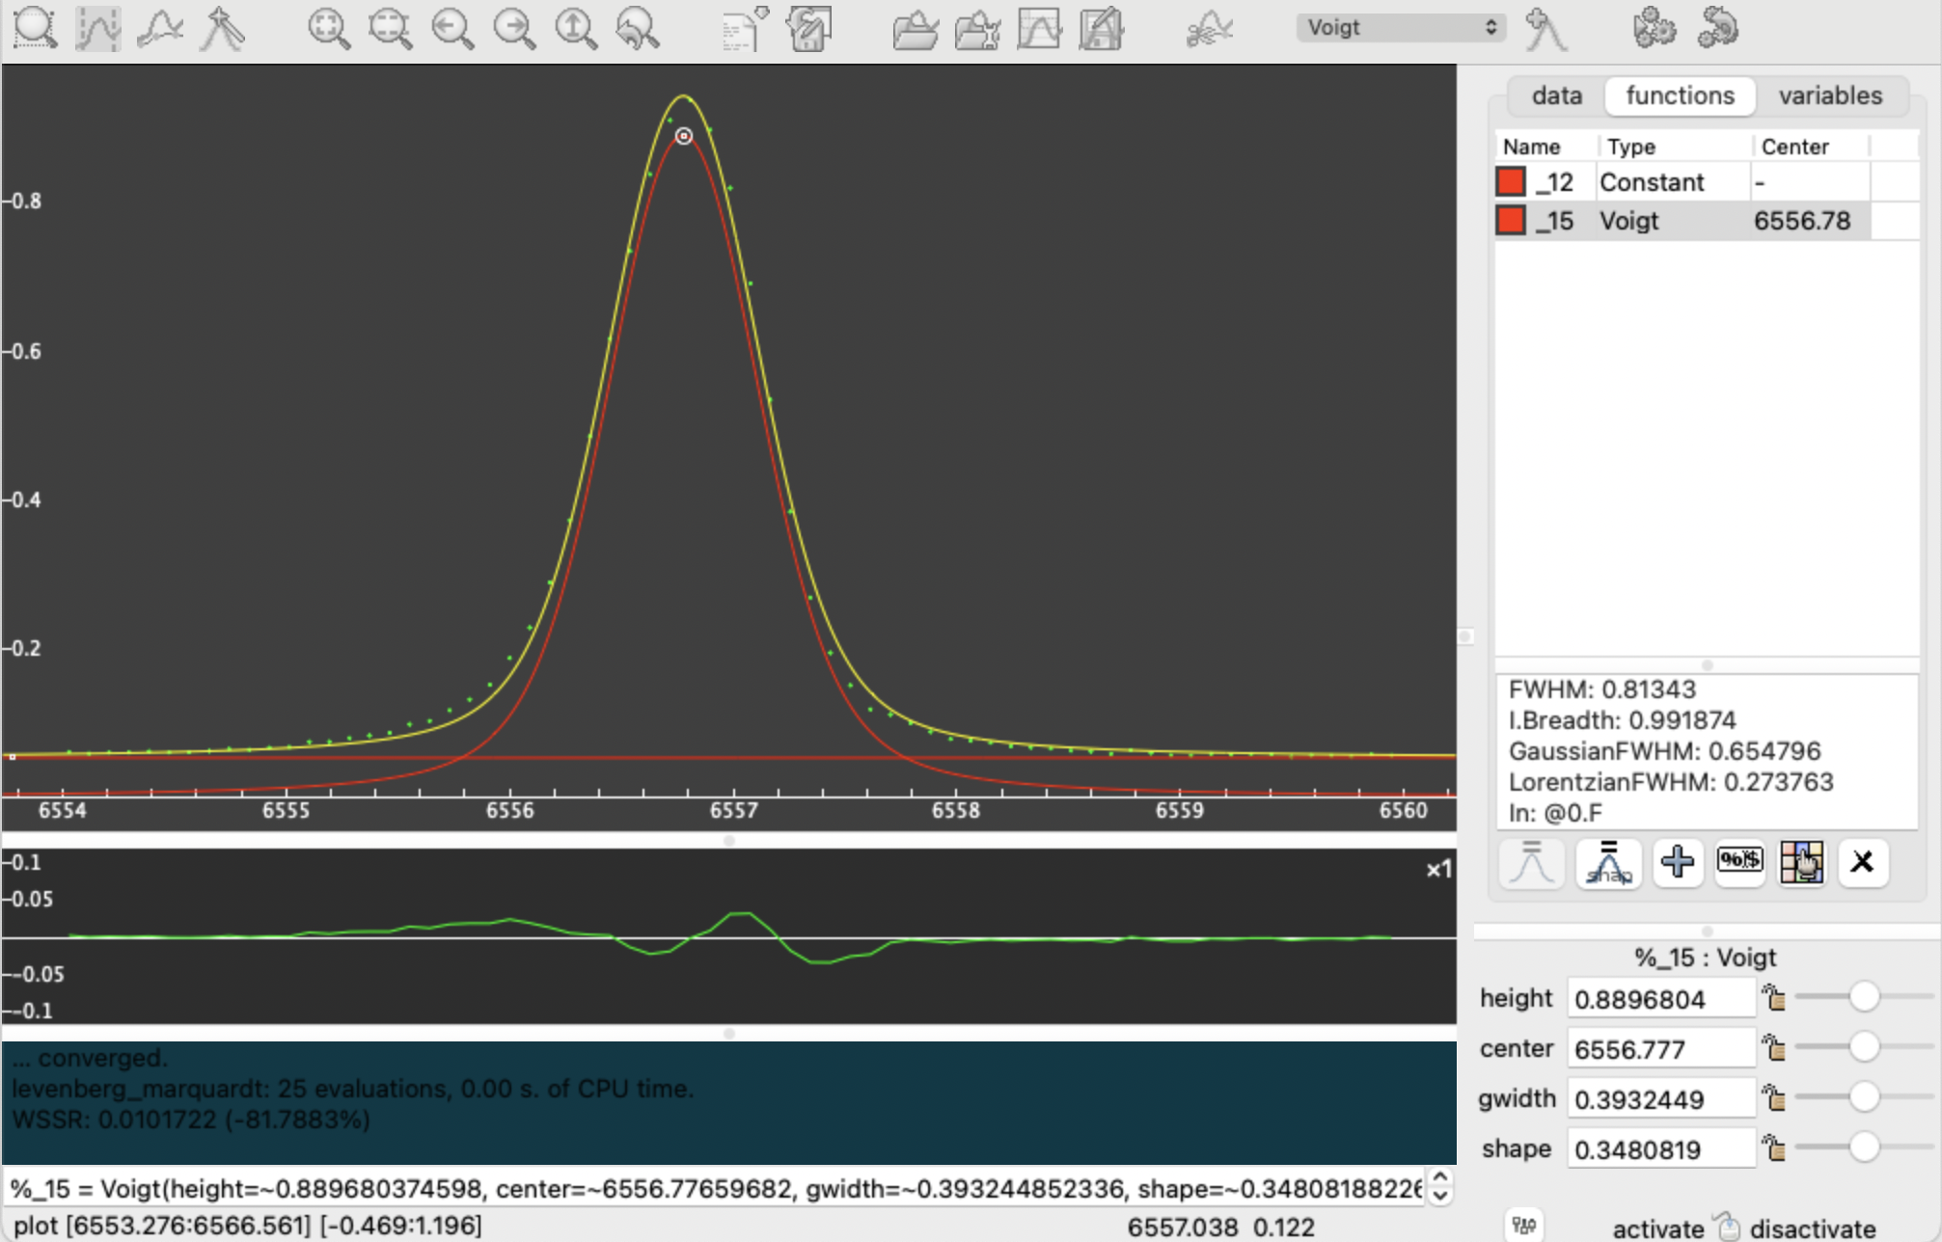Open the variables tab
The height and width of the screenshot is (1242, 1942).
pyautogui.click(x=1829, y=95)
